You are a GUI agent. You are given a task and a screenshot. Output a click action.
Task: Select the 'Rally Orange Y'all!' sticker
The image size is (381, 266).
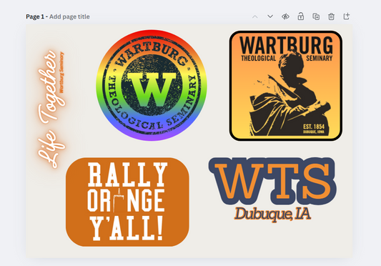pos(127,202)
